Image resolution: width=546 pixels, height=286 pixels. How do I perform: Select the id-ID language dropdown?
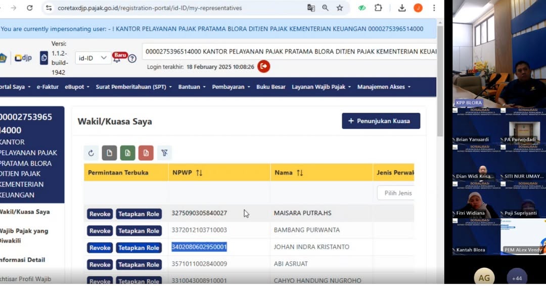[93, 58]
